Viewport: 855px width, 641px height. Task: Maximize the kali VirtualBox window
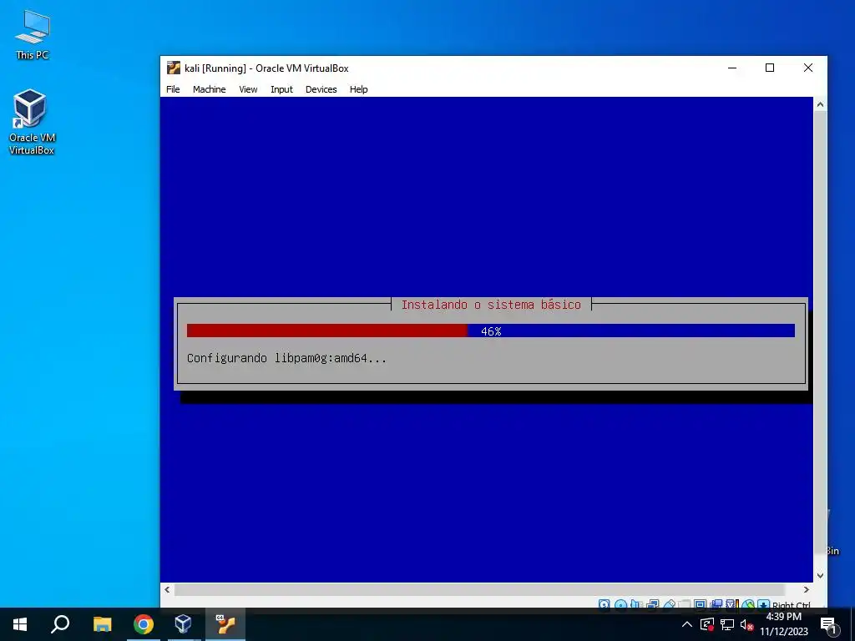(770, 68)
